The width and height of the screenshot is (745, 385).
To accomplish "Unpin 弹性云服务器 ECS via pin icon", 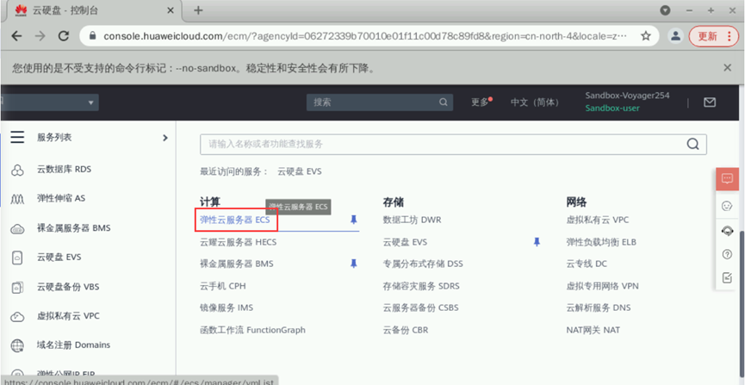I will (x=353, y=220).
